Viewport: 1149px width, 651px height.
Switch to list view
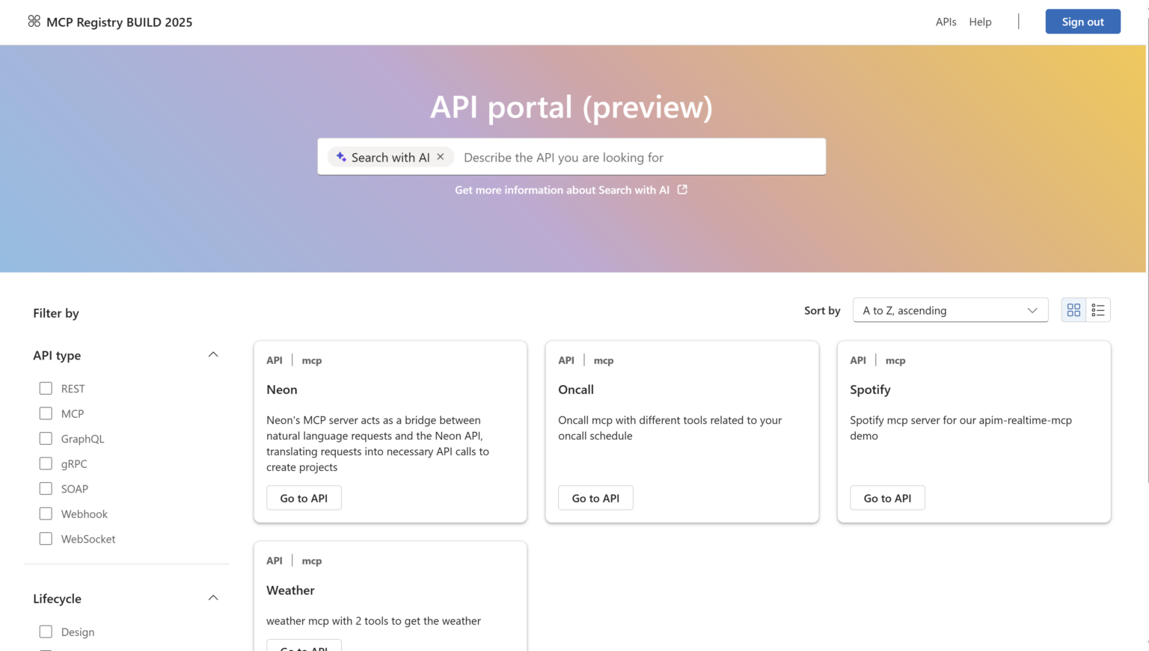(1098, 309)
